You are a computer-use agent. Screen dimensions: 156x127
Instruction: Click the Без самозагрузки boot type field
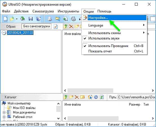[37, 26]
